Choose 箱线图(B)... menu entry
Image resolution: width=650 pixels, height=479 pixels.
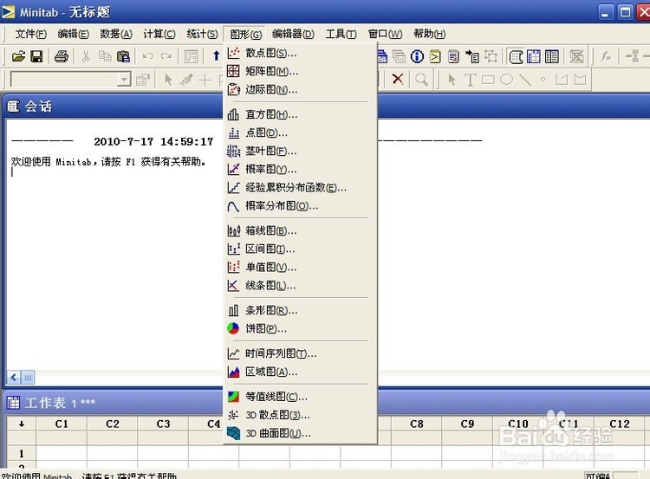tap(300, 230)
